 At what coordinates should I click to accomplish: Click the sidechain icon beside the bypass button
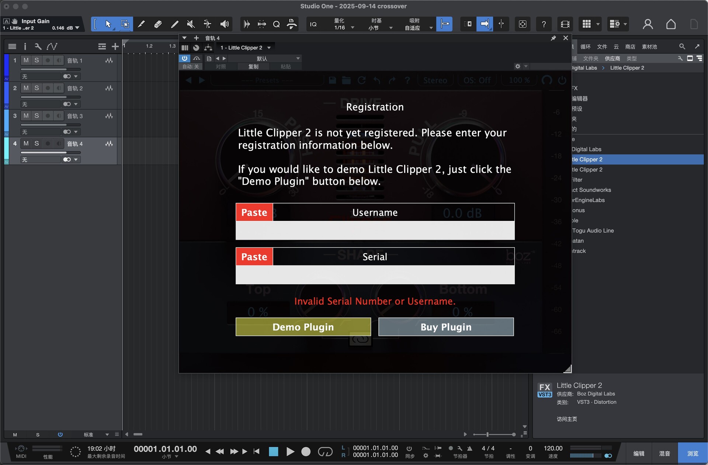197,58
